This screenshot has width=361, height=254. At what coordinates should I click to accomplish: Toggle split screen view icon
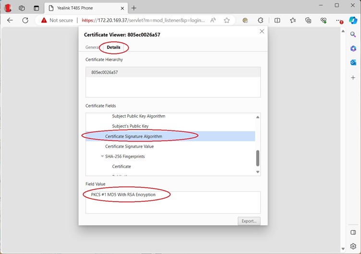pos(277,20)
